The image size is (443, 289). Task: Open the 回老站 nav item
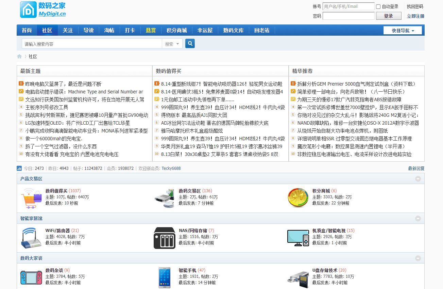tap(262, 30)
